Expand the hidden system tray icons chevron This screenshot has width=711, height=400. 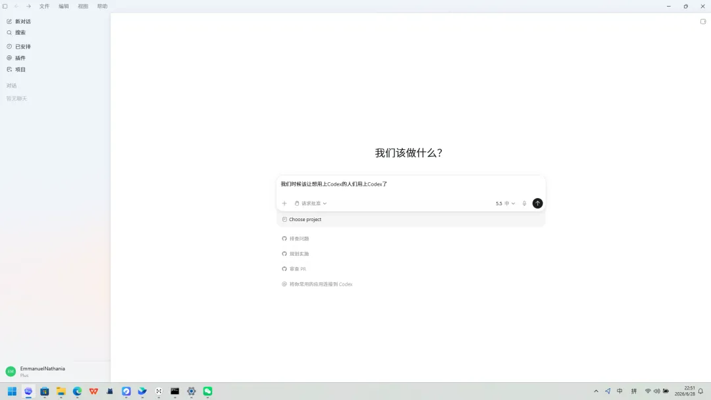coord(596,391)
